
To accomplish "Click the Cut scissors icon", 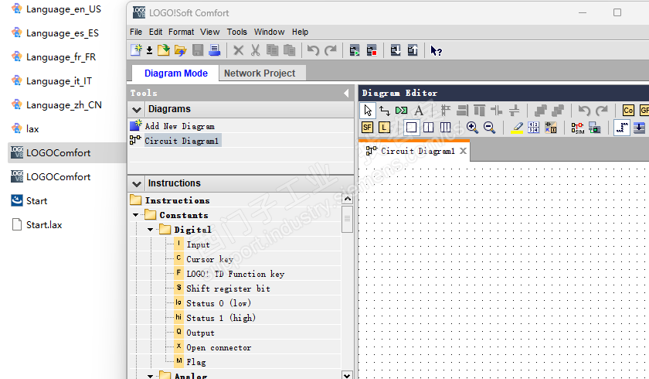I will point(256,50).
